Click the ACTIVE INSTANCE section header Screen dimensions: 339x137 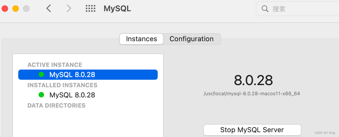55,65
